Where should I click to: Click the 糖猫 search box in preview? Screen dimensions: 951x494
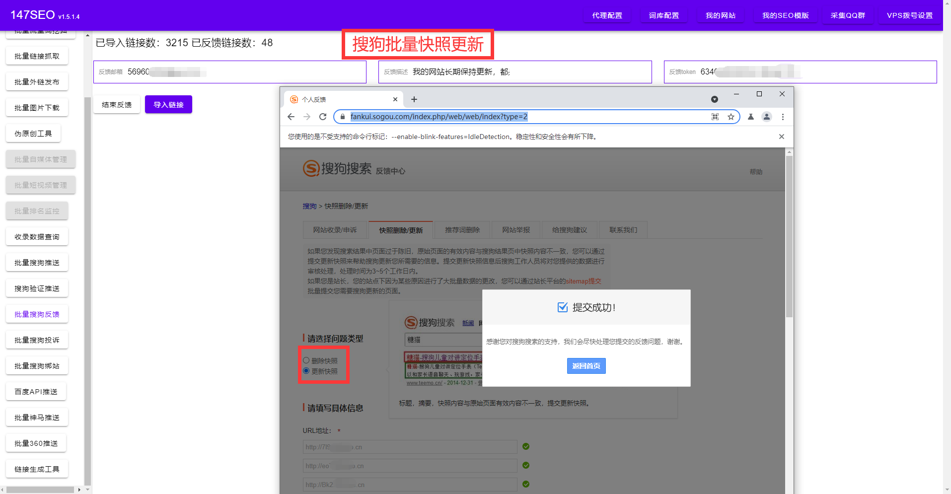click(x=443, y=340)
